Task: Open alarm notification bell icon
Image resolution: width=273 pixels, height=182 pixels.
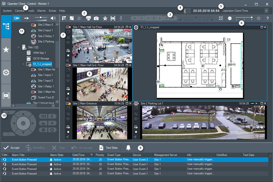Action: [128, 148]
